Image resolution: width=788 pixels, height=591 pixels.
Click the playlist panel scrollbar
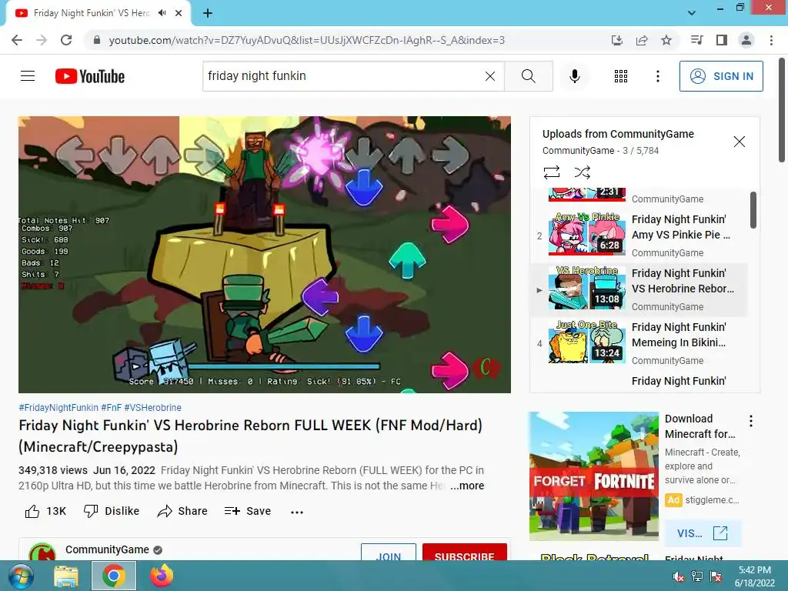[x=753, y=210]
